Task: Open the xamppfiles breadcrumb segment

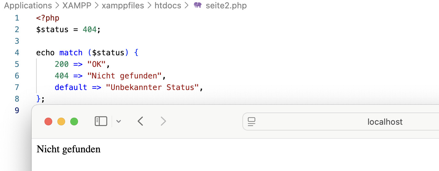Action: (123, 5)
